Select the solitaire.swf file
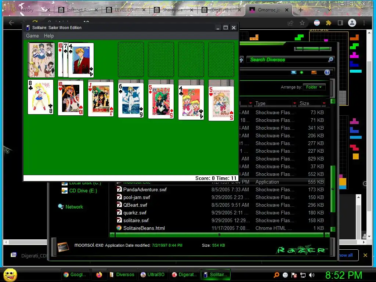 click(x=136, y=220)
